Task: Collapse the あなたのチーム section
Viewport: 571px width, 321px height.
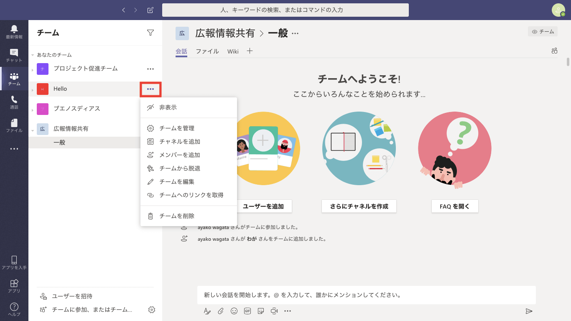Action: [x=33, y=55]
